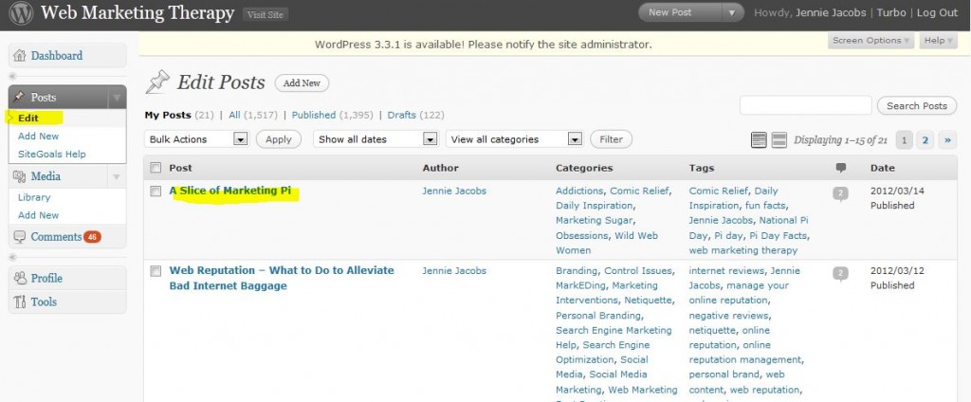
Task: Check the A Slice of Marketing Pi checkbox
Action: 156,191
